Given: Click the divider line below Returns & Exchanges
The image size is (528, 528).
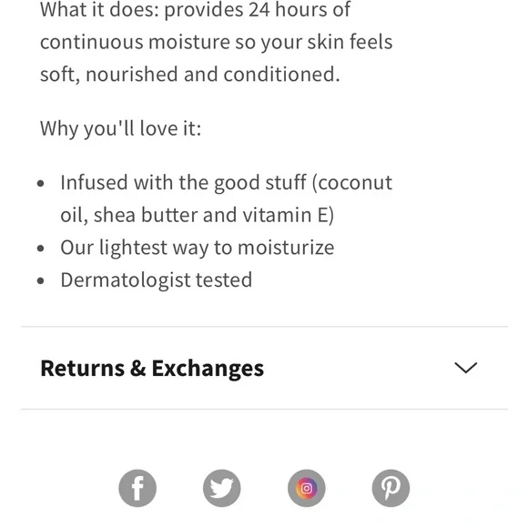Looking at the screenshot, I should pyautogui.click(x=264, y=409).
